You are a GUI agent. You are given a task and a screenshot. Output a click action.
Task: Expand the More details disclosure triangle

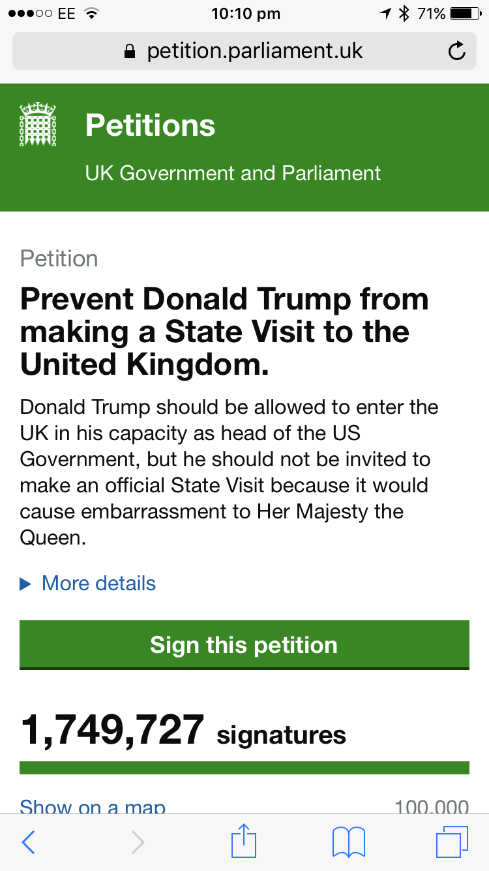(26, 584)
